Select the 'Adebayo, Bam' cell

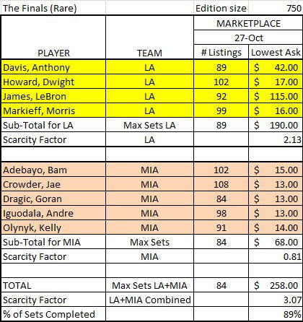pyautogui.click(x=53, y=170)
